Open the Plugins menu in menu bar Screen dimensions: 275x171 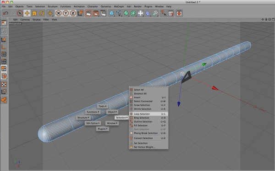pos(148,6)
